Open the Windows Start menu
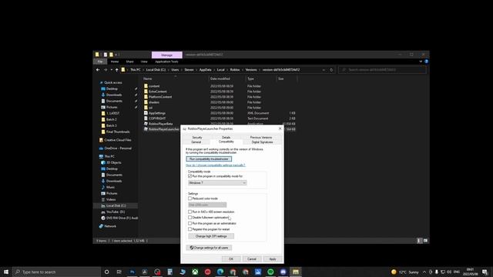Image resolution: width=493 pixels, height=277 pixels. pos(6,272)
